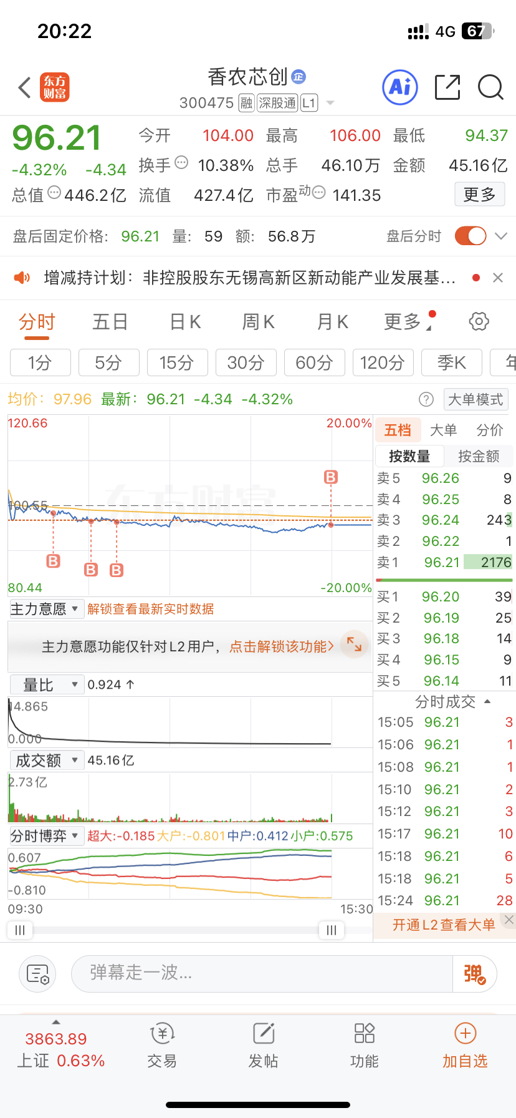Switch to 五日 chart tab
This screenshot has height=1118, width=516.
[110, 322]
